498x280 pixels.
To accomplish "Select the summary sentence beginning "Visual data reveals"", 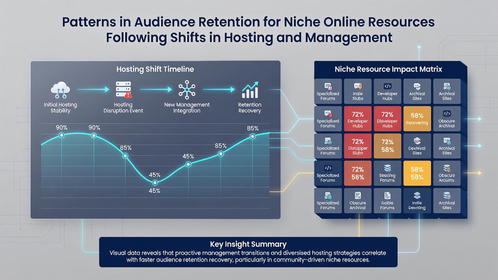I will tap(248, 256).
